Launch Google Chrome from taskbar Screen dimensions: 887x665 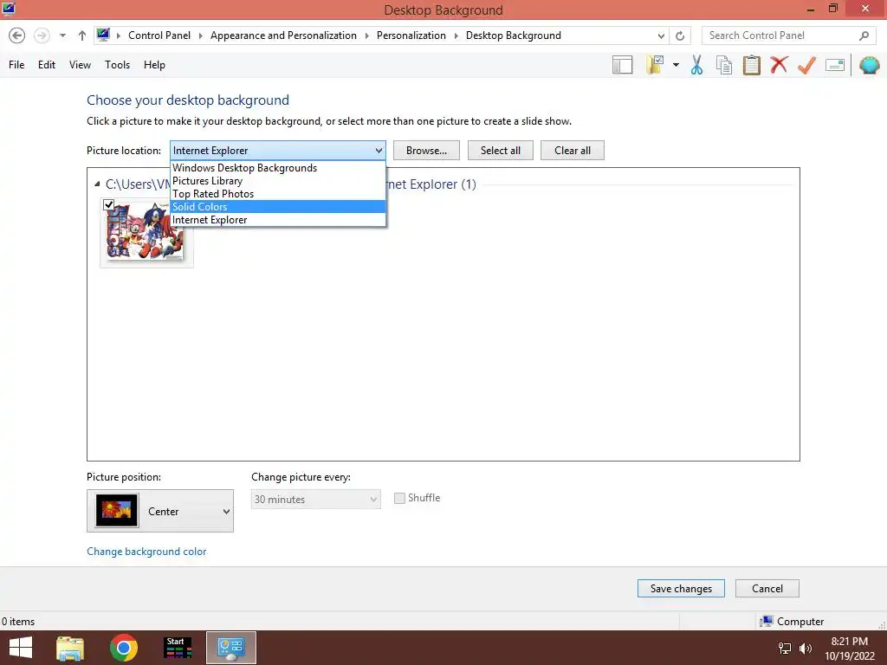[x=124, y=648]
